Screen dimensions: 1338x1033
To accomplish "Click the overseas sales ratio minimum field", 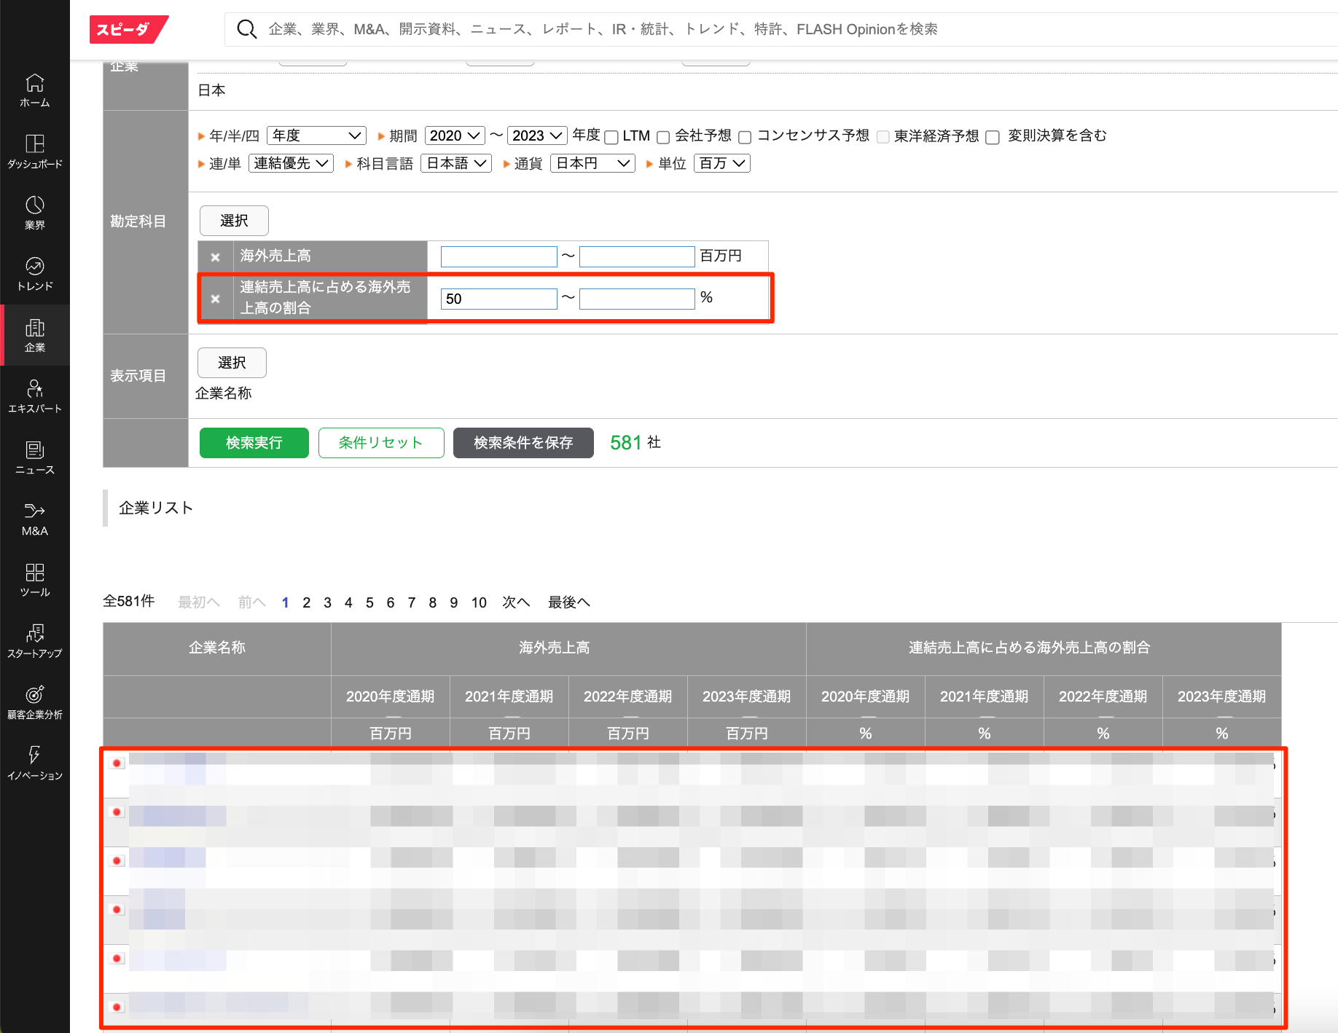I will pyautogui.click(x=498, y=299).
